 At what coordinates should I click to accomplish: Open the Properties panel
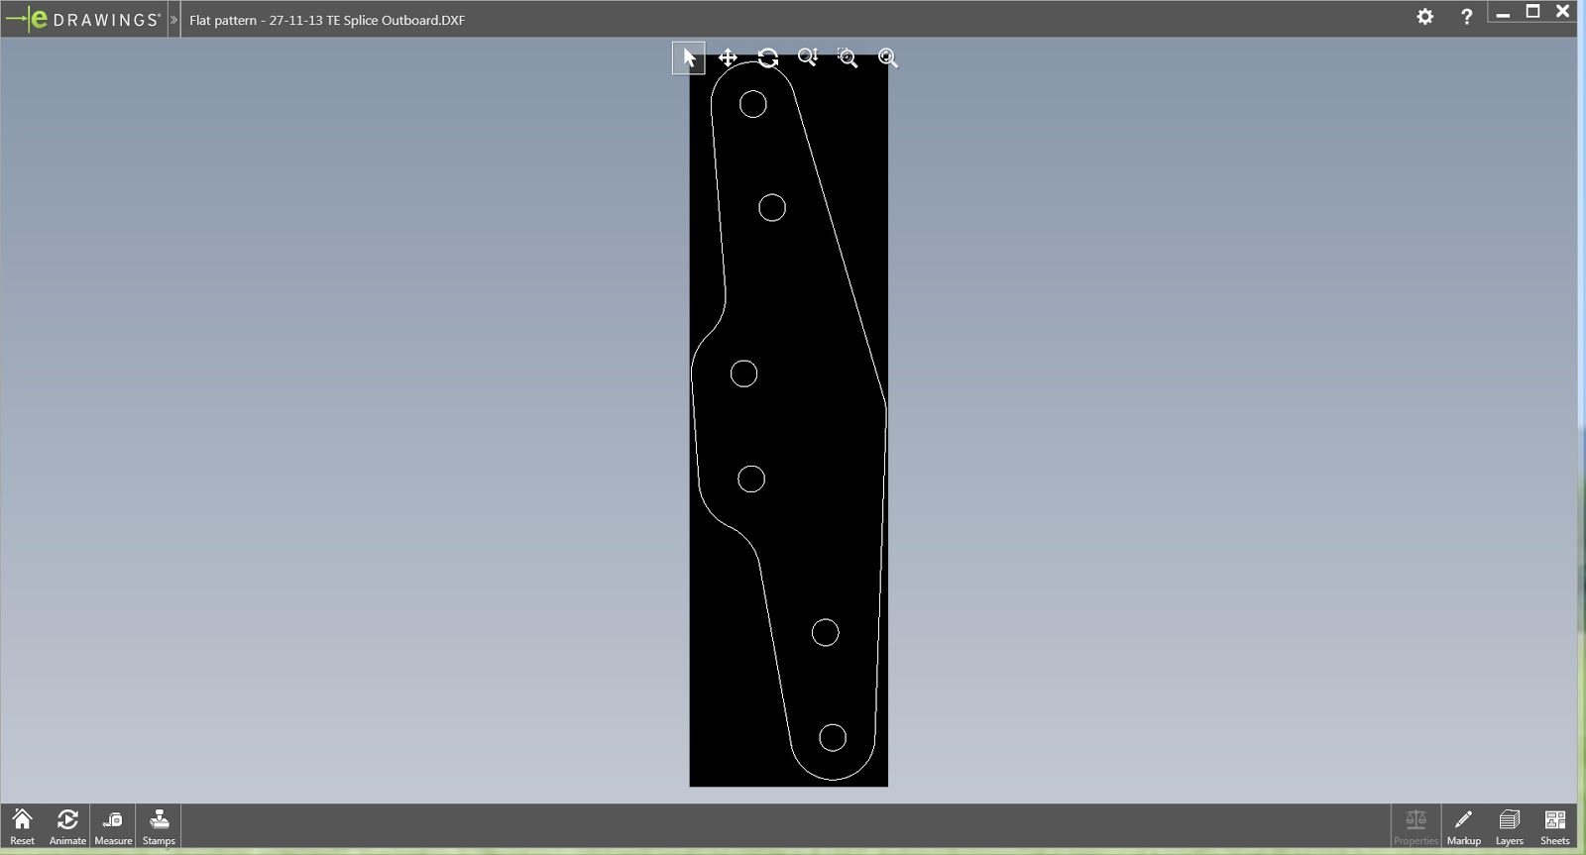click(x=1416, y=826)
